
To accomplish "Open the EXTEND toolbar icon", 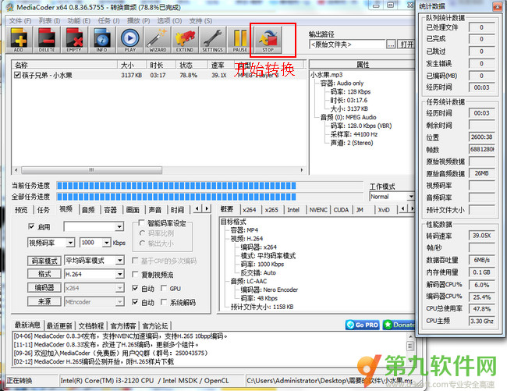I will coord(185,40).
